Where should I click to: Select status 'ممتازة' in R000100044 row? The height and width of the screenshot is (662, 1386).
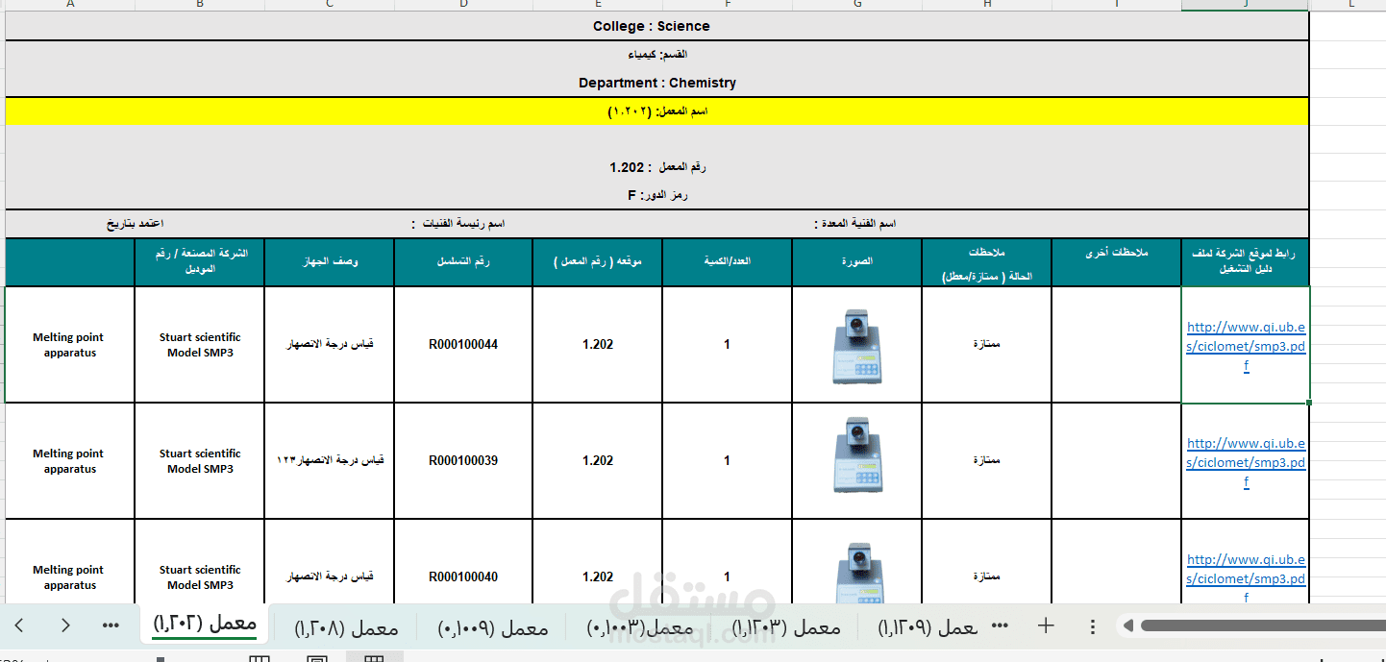click(987, 344)
